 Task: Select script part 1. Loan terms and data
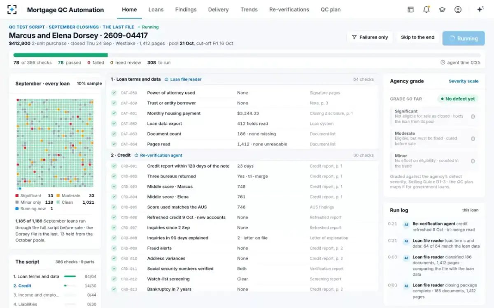pyautogui.click(x=55, y=276)
